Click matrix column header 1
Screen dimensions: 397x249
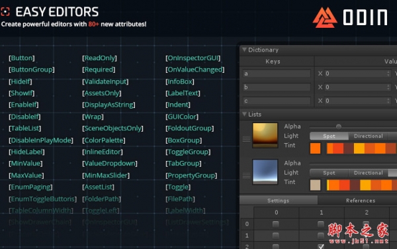tap(322, 213)
